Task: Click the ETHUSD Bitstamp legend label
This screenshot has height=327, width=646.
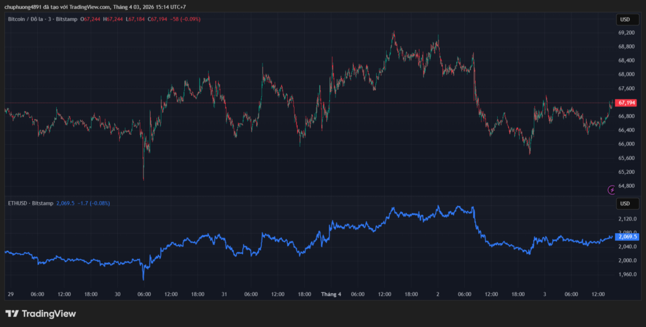Action: tap(30, 203)
